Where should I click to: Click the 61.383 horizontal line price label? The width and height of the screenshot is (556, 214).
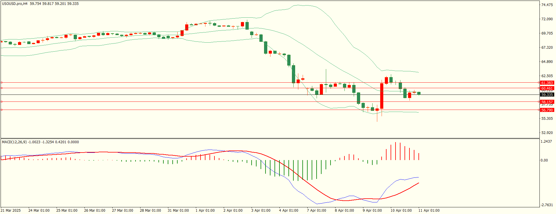pos(547,83)
